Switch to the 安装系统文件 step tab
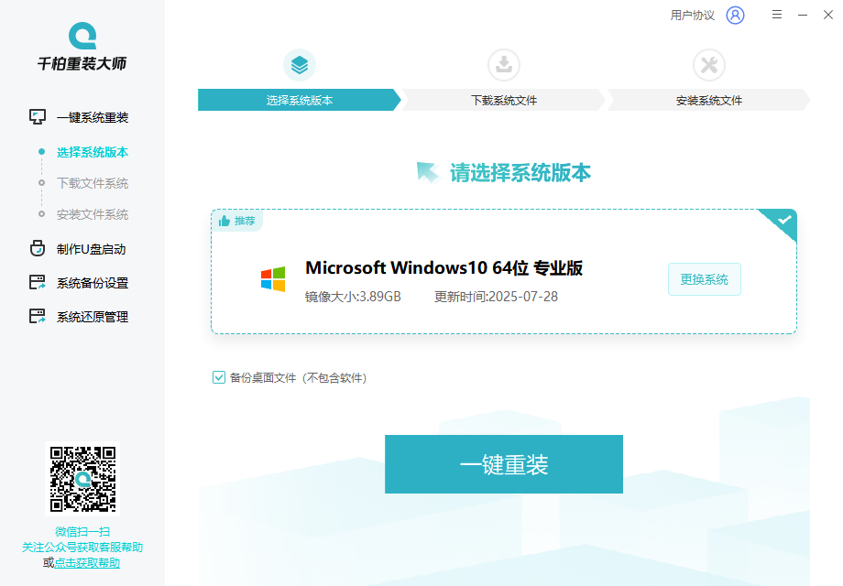The image size is (843, 586). 709,100
